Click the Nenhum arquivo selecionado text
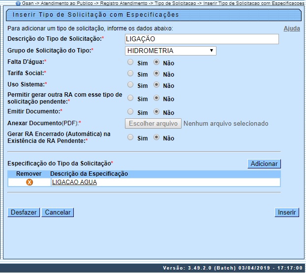Screen dimensions: 306x273 tap(226, 123)
